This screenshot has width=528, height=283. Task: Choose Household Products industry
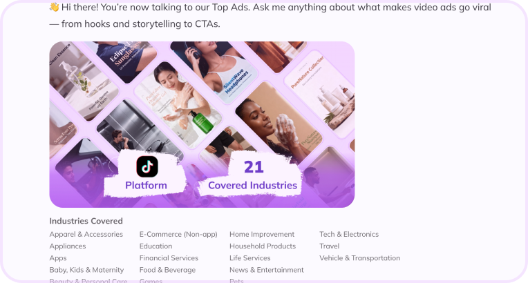[x=263, y=246]
